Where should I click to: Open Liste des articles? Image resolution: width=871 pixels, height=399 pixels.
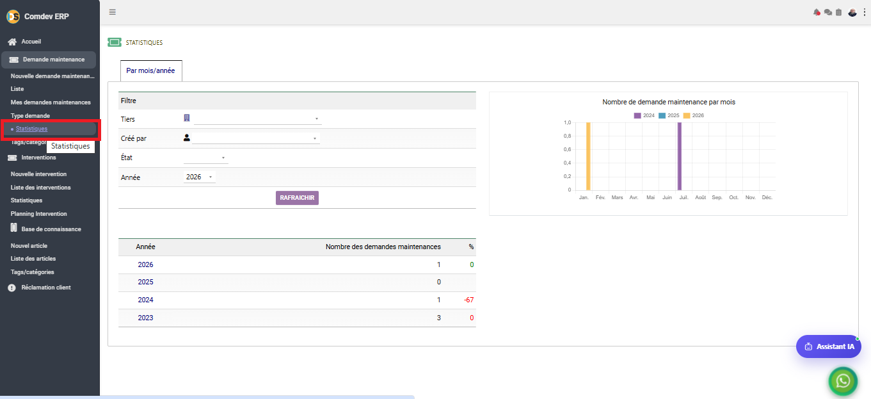(x=33, y=259)
